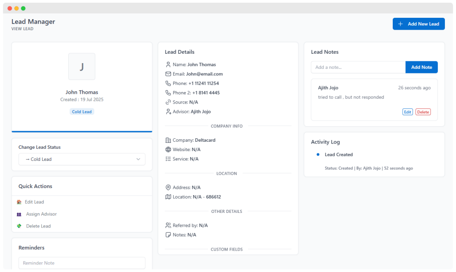Click the link icon next to Source
Image resolution: width=456 pixels, height=272 pixels.
(x=168, y=102)
